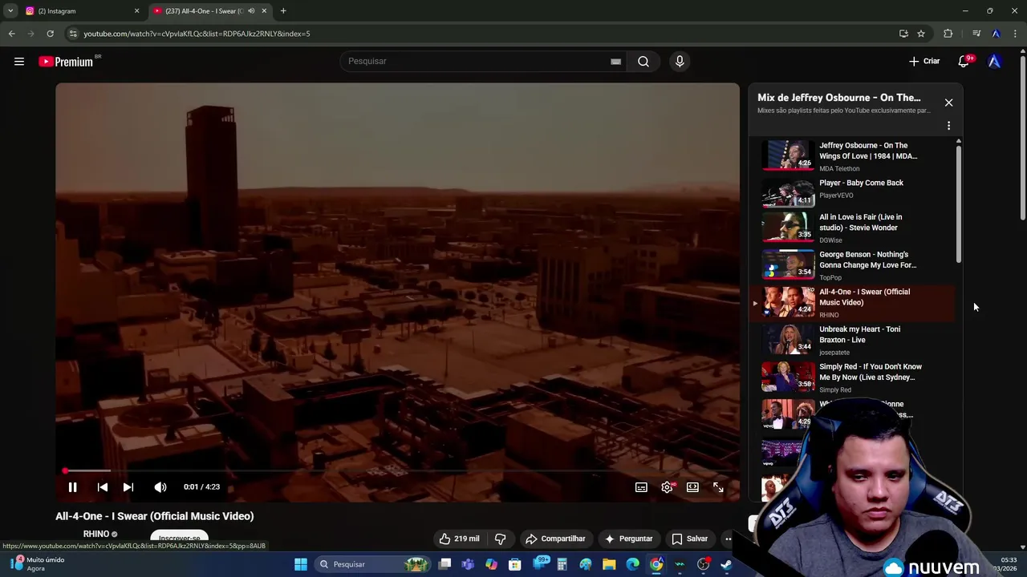Click the YouTube URL address bar
This screenshot has width=1027, height=577.
(481, 34)
